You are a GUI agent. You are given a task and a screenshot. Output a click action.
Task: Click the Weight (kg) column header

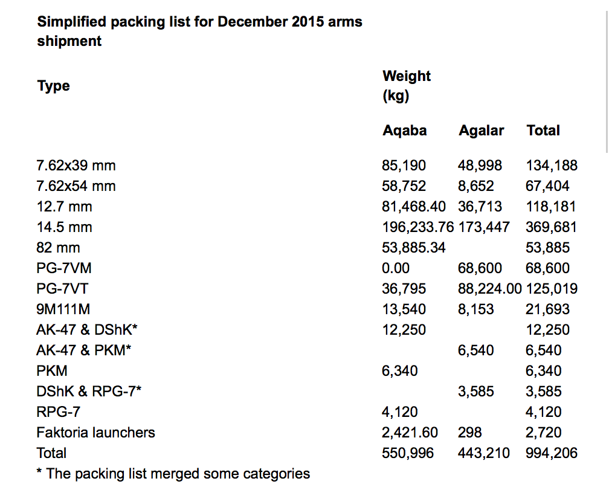click(x=407, y=86)
